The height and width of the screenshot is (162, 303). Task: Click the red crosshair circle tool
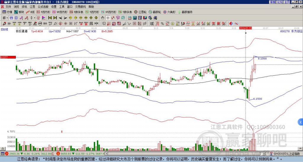pyautogui.click(x=60, y=24)
